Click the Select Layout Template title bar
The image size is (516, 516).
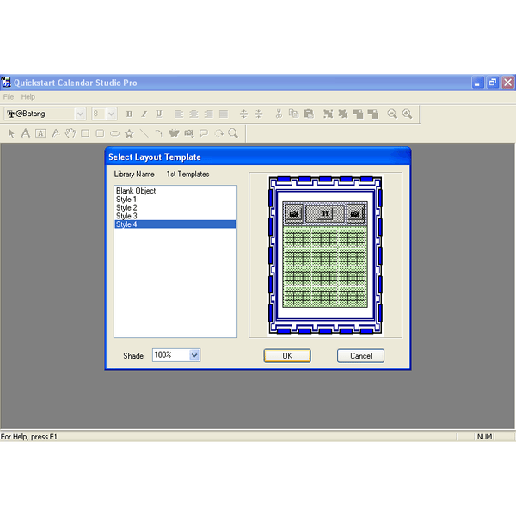258,157
